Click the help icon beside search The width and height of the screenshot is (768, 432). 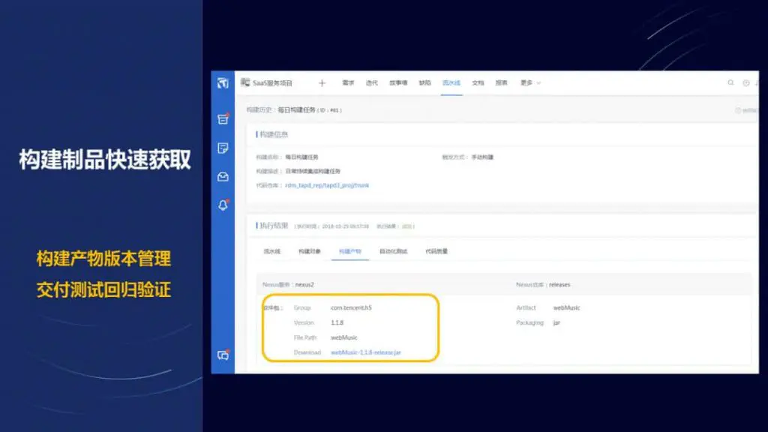click(746, 82)
